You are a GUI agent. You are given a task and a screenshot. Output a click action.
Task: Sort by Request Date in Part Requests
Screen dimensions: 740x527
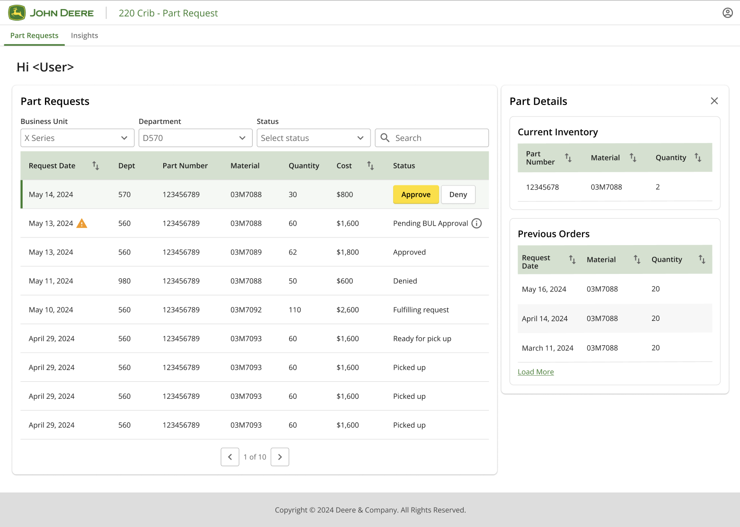pyautogui.click(x=96, y=166)
